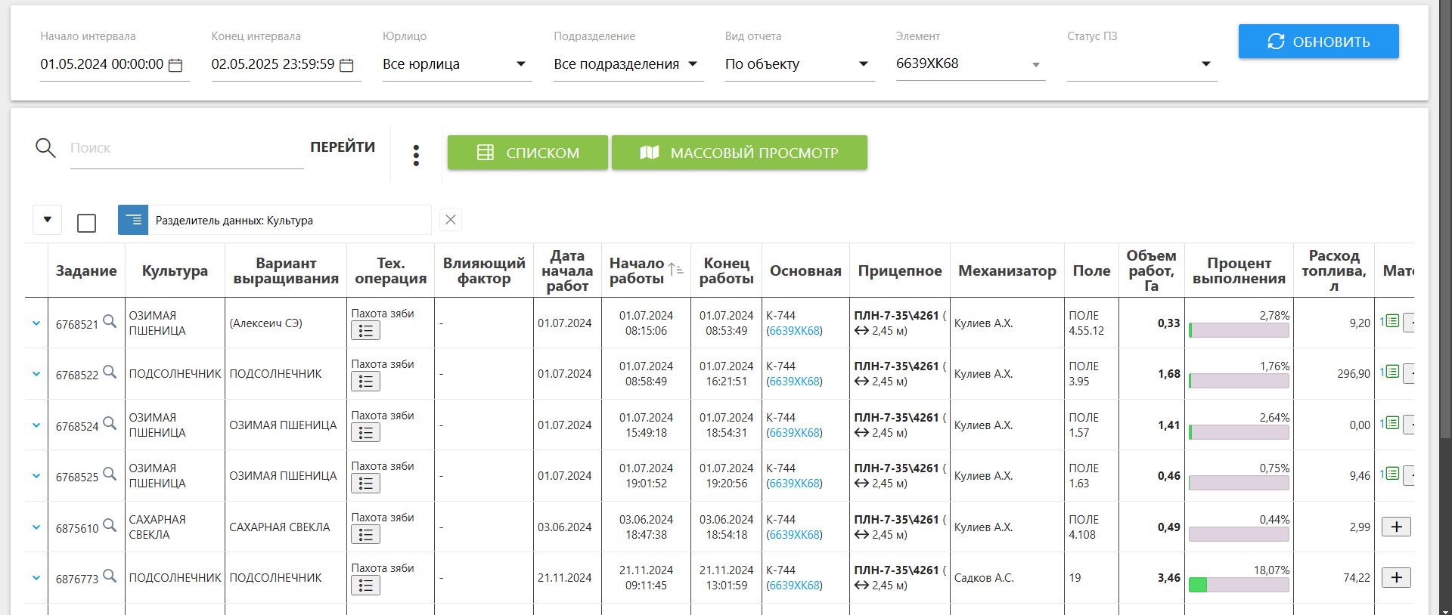
Task: Expand row details for task 6876773
Action: click(x=36, y=578)
